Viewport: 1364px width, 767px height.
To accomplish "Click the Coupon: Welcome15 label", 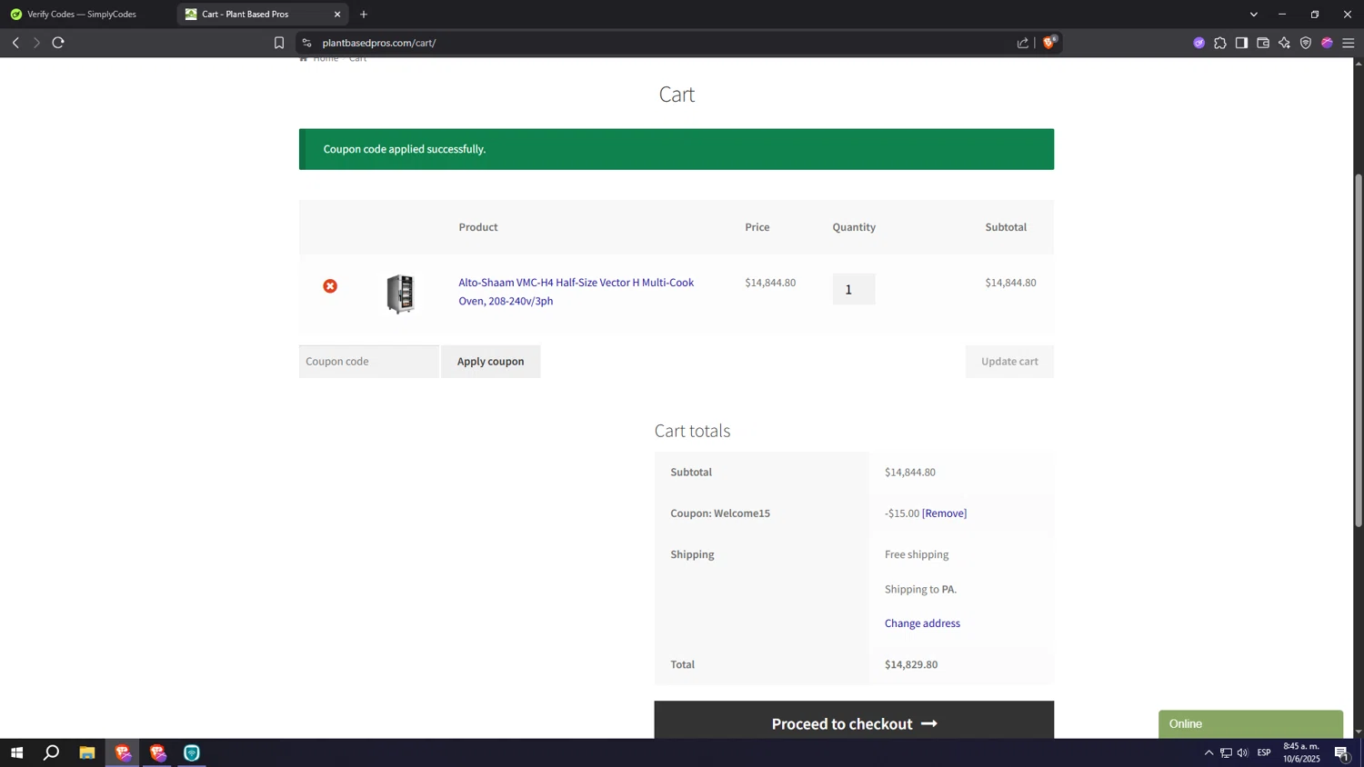I will pyautogui.click(x=720, y=513).
